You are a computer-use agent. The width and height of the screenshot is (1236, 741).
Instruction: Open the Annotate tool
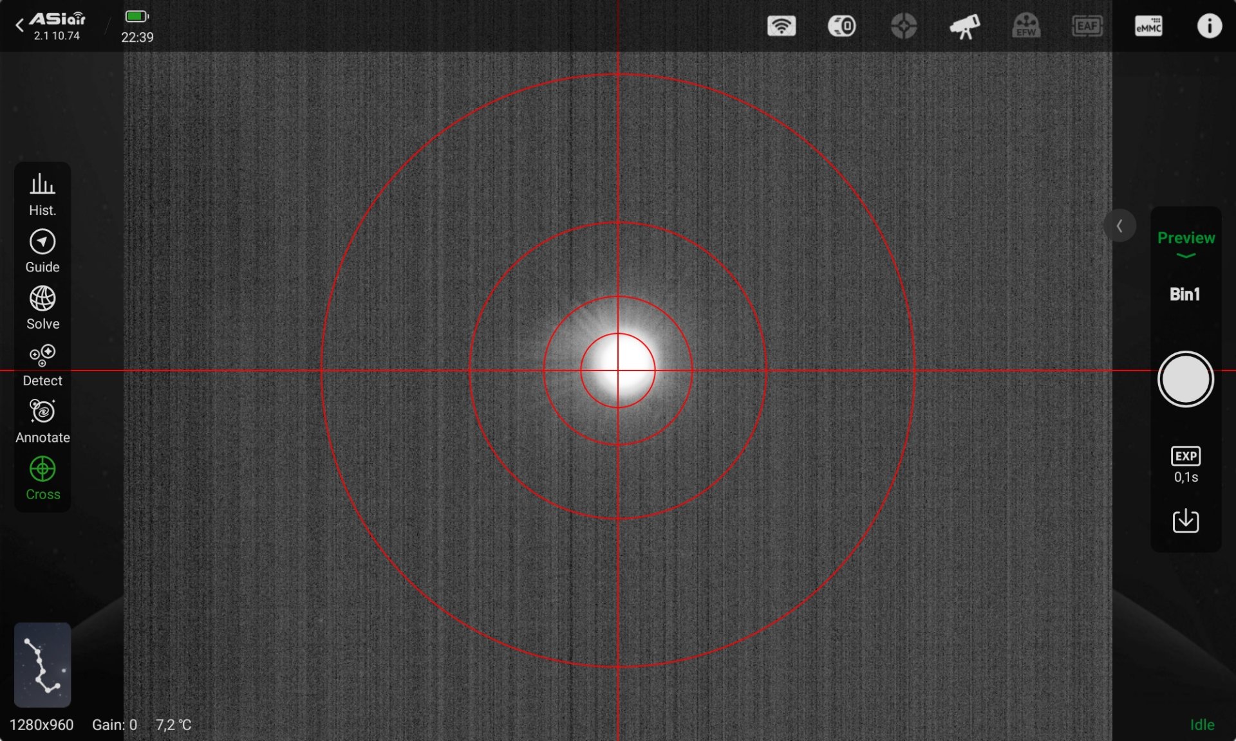42,422
